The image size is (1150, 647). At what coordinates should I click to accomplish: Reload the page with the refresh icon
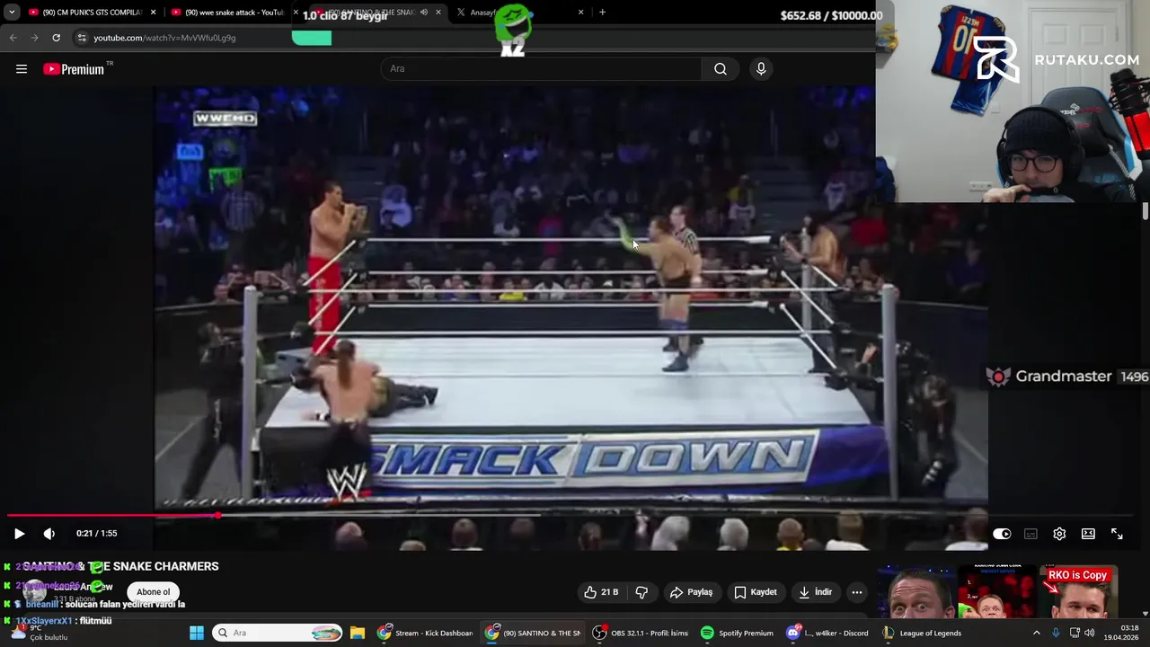[x=56, y=38]
